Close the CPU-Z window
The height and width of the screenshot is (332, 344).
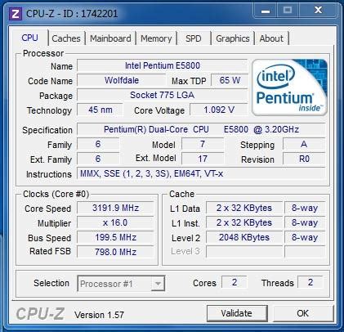(318, 11)
